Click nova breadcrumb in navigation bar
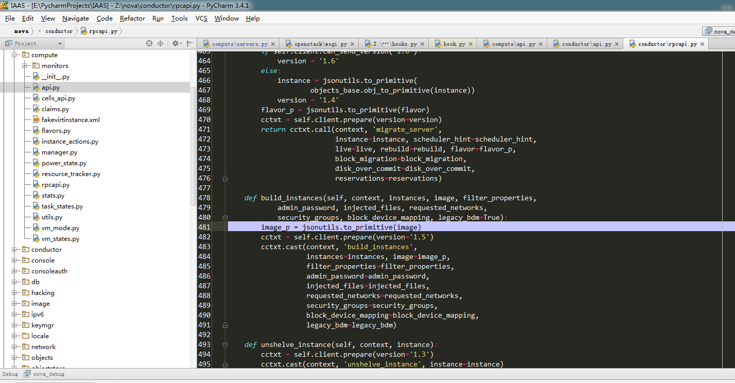The height and width of the screenshot is (383, 735). [21, 31]
